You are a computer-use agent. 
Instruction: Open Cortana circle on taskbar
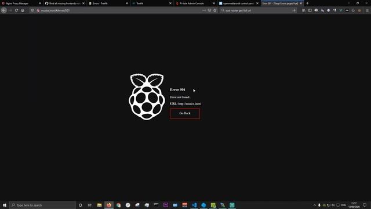coord(80,205)
